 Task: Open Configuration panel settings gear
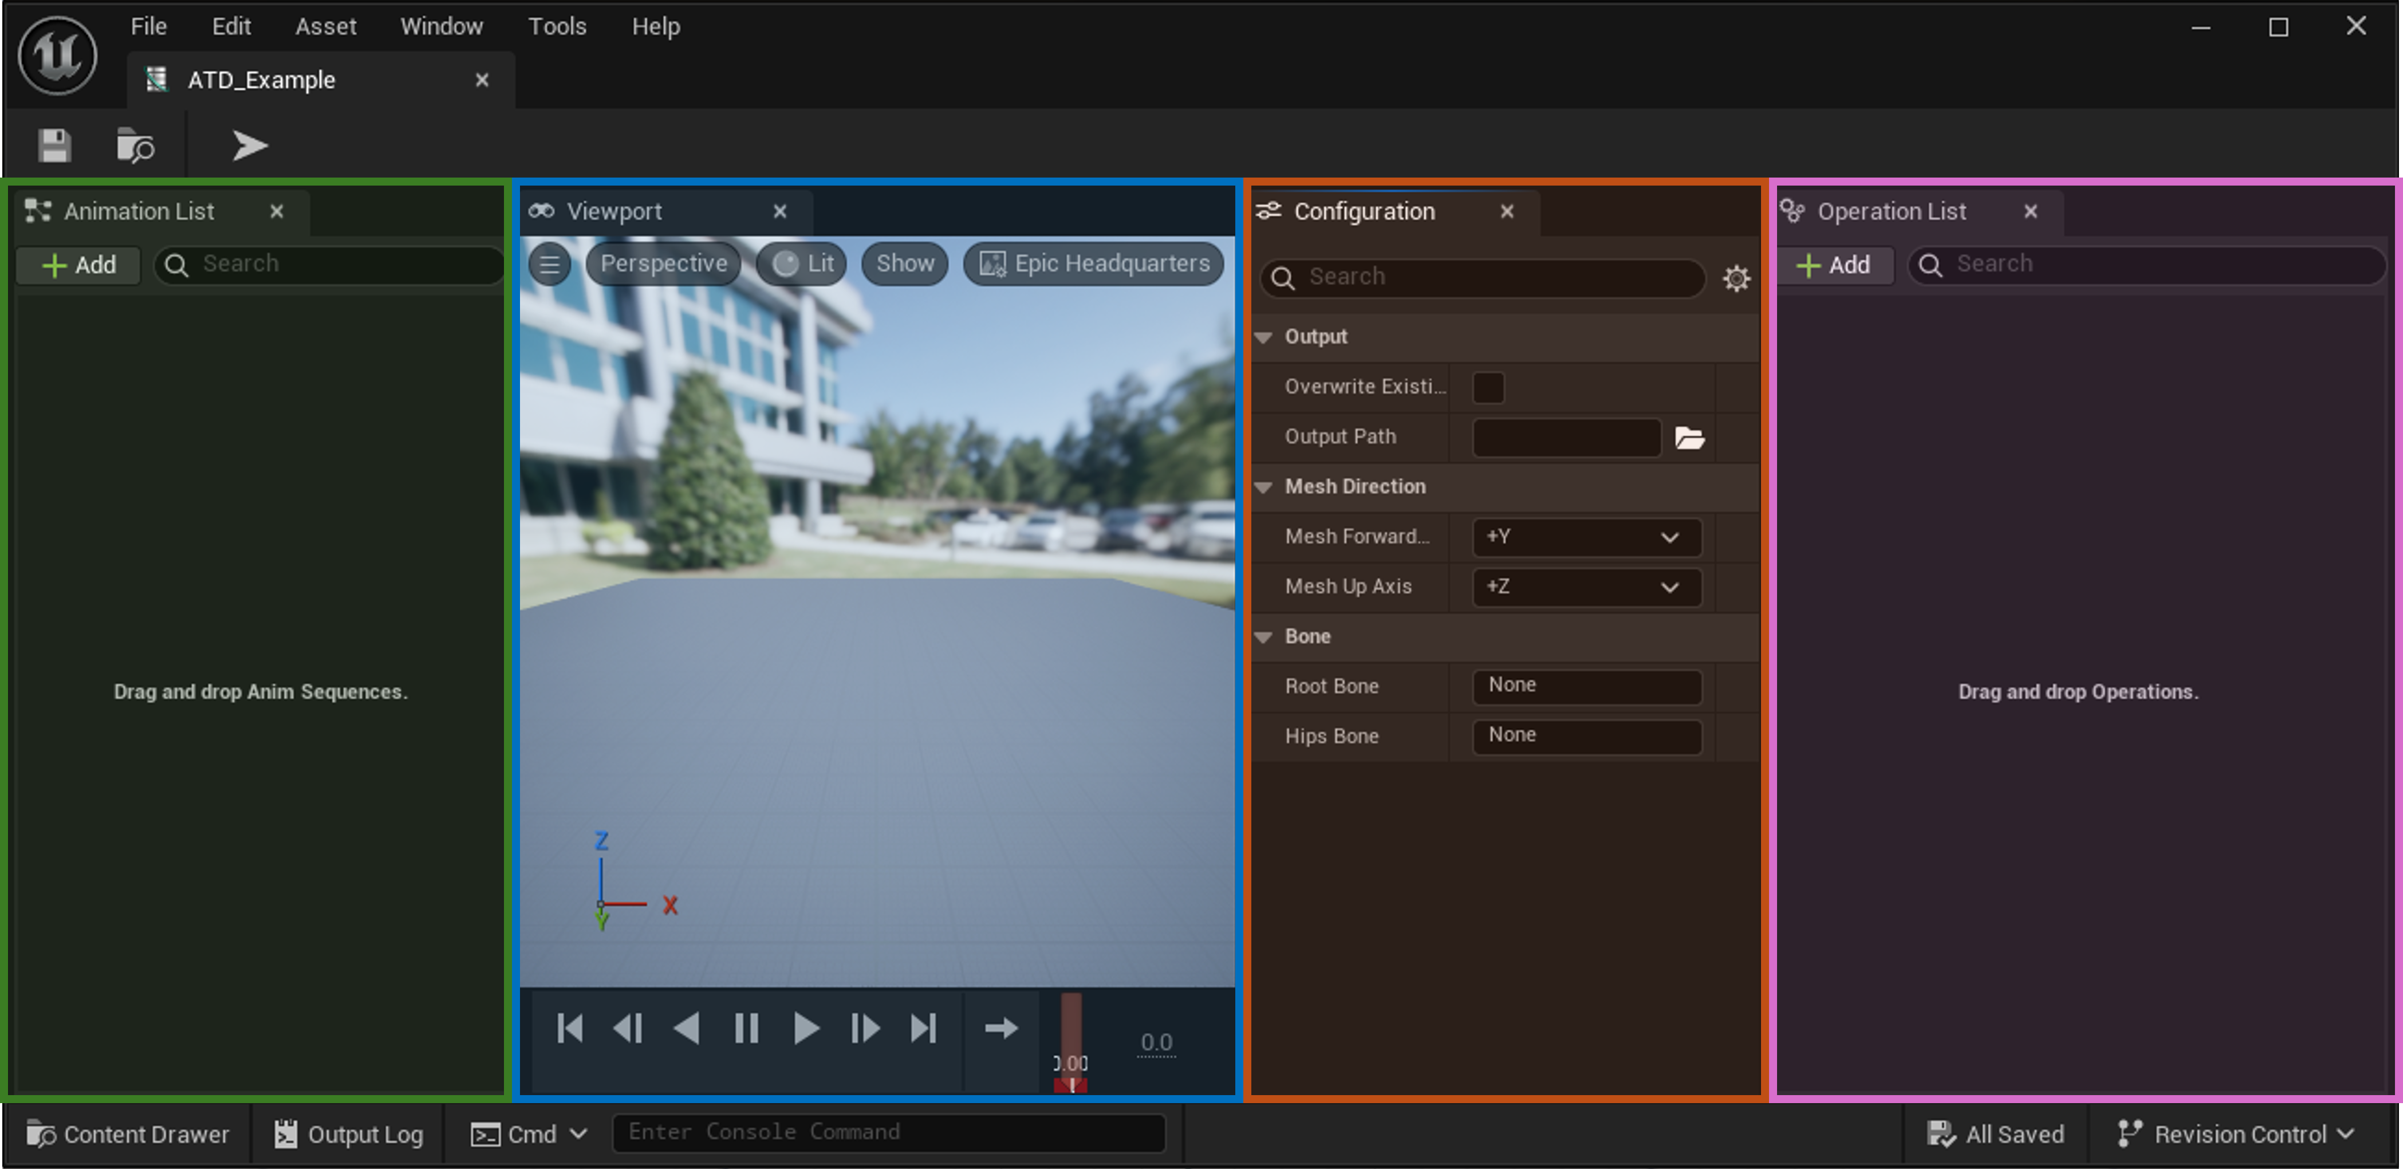point(1736,278)
